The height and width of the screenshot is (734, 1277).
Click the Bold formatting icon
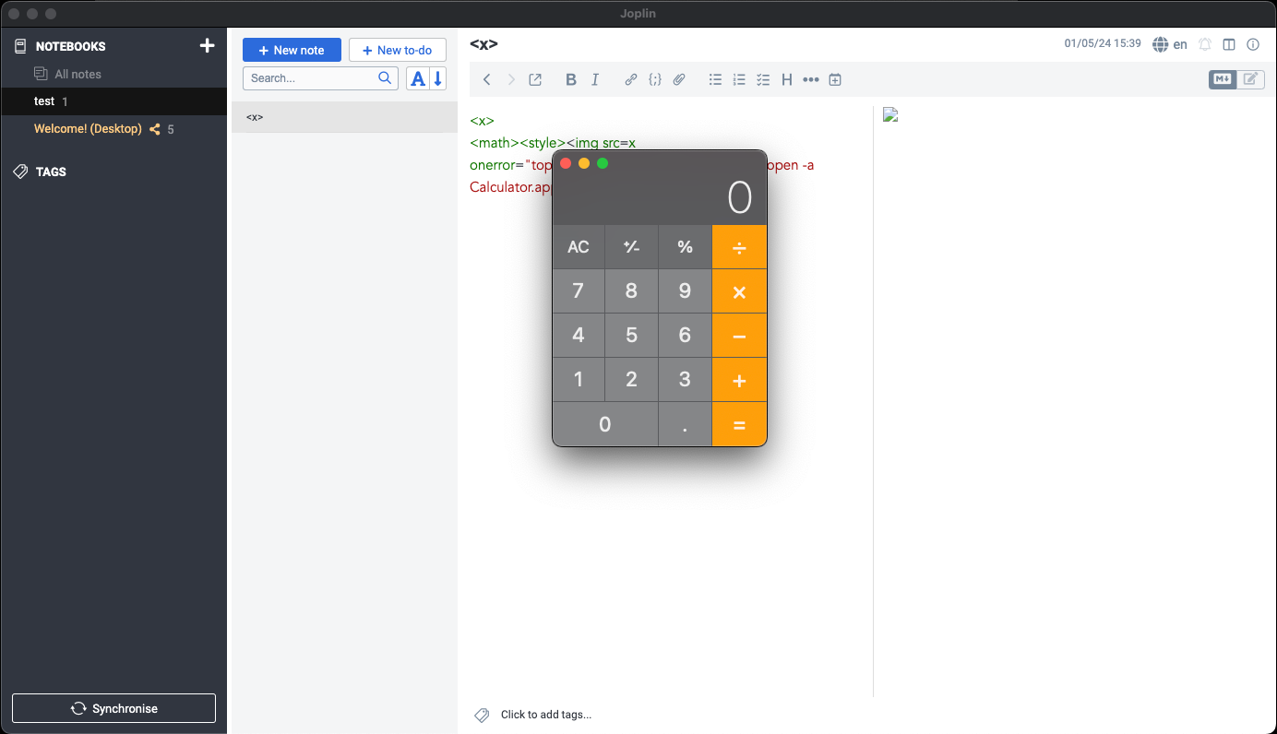point(571,80)
